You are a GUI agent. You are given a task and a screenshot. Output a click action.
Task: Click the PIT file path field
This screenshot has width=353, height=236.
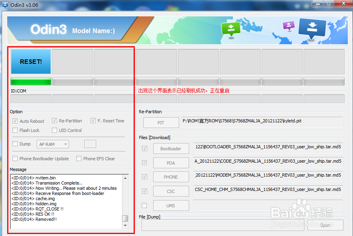click(x=262, y=122)
